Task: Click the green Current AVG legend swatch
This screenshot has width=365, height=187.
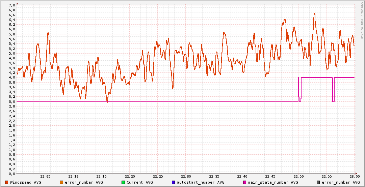Action: click(123, 182)
